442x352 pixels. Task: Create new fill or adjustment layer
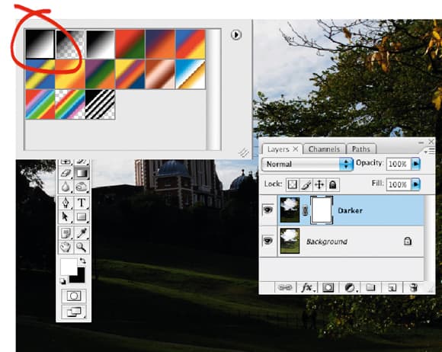[350, 287]
